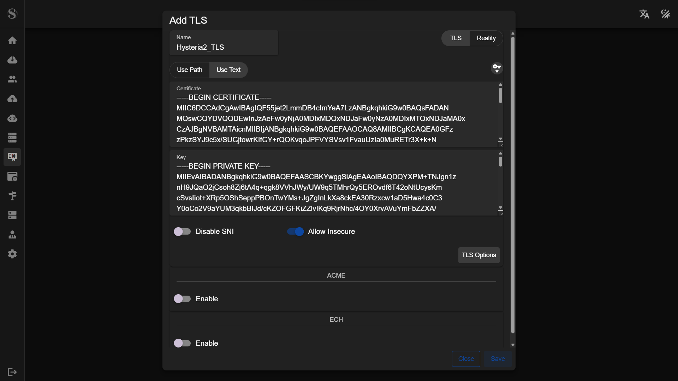The image size is (678, 381).
Task: Select the Settings gear in the sidebar
Action: (x=12, y=254)
